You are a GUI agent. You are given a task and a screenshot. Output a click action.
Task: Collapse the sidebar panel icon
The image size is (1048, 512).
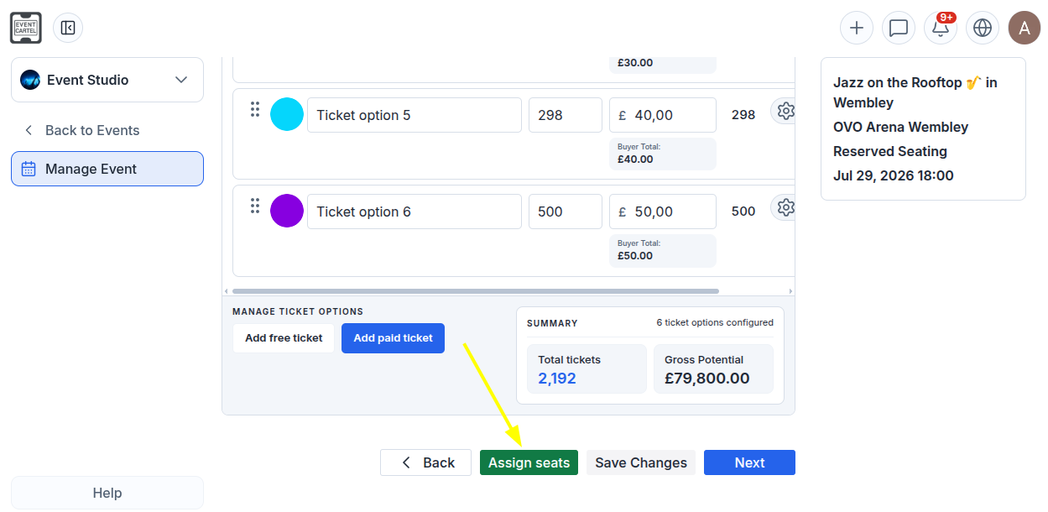(68, 28)
